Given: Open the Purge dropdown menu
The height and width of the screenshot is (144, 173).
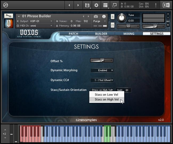Looking at the screenshot, I should pyautogui.click(x=100, y=21).
